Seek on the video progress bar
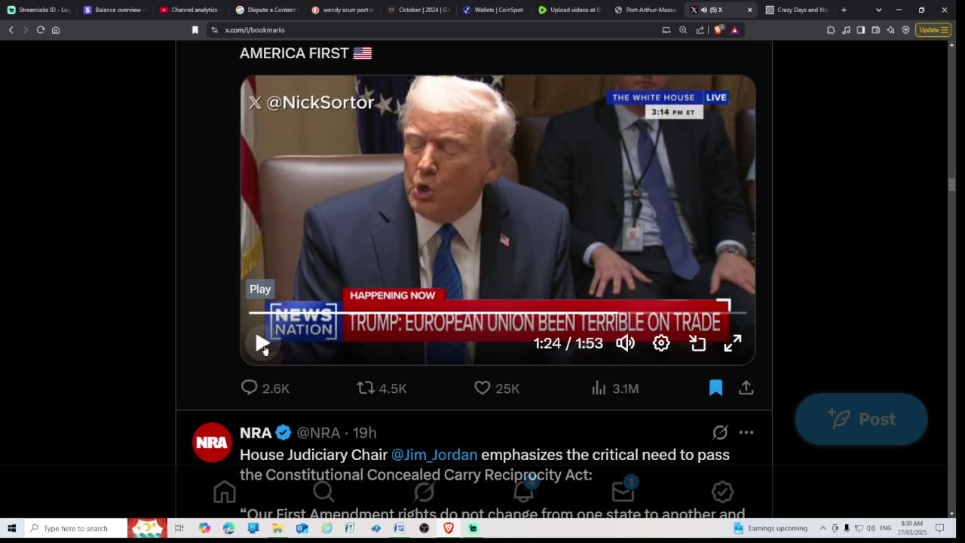Viewport: 965px width, 543px height. pyautogui.click(x=498, y=312)
